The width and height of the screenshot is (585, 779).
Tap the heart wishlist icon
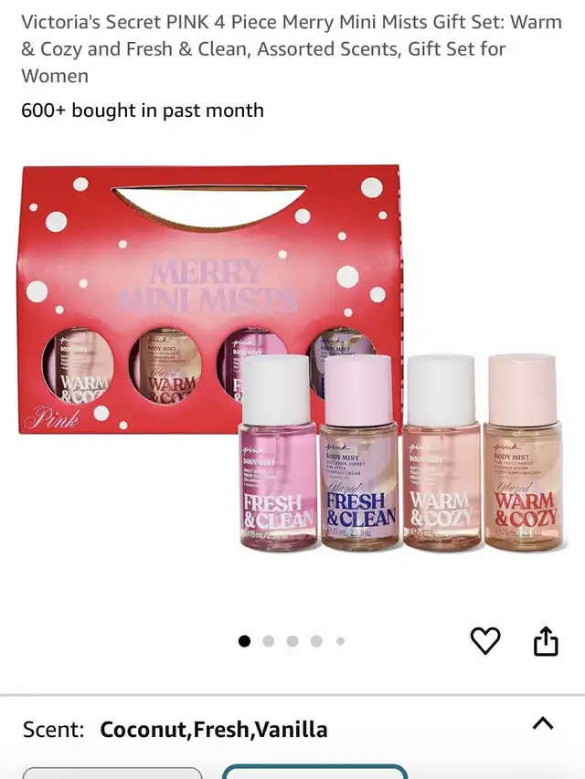(485, 641)
